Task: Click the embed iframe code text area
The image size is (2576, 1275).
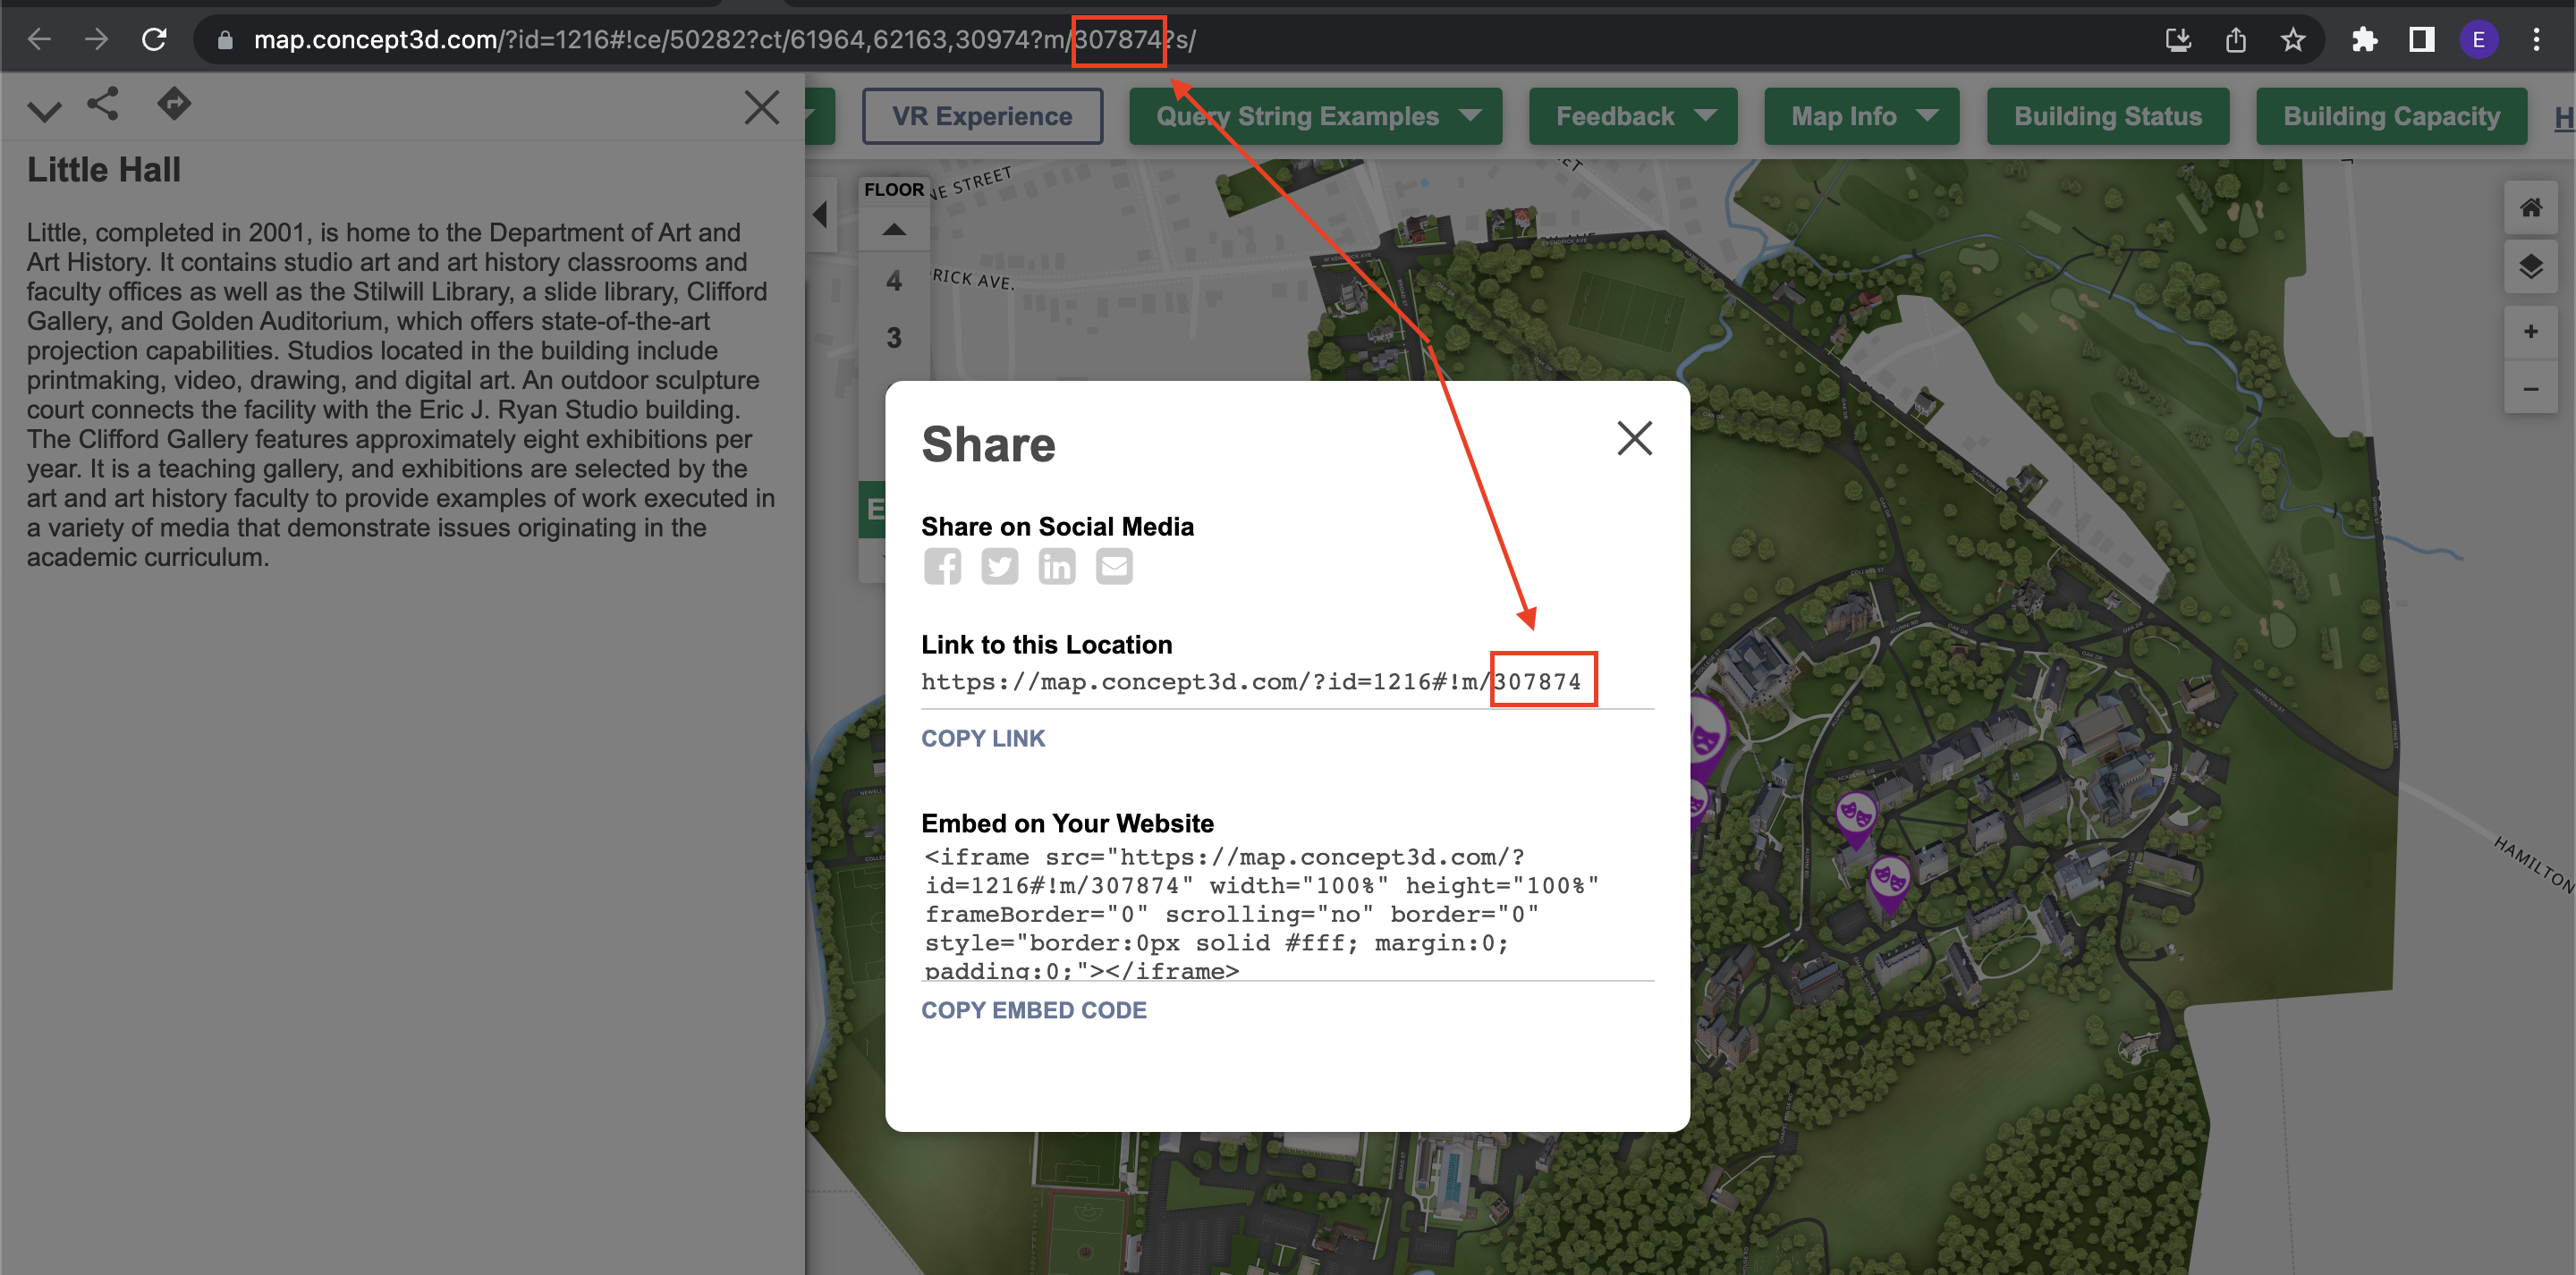Action: [x=1287, y=913]
